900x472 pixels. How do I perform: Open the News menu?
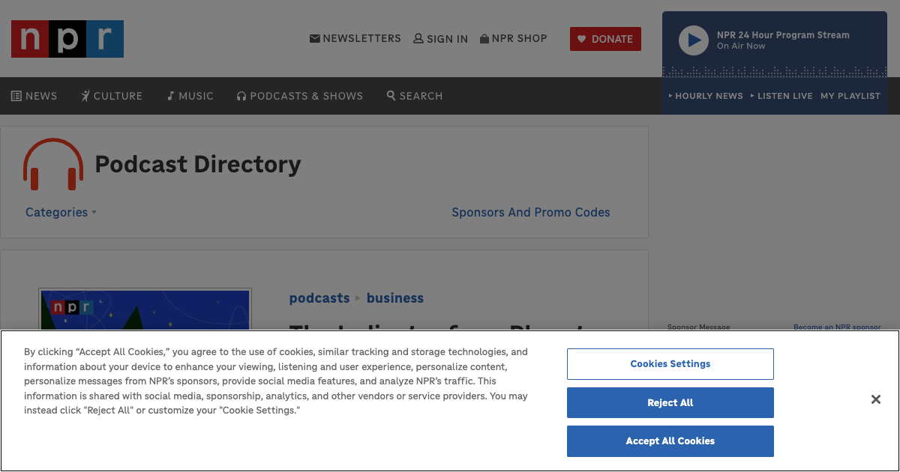[x=34, y=96]
